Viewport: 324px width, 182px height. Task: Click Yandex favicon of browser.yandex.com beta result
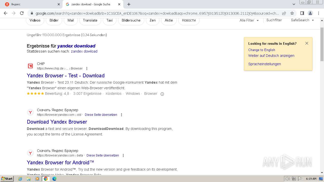[x=30, y=153]
